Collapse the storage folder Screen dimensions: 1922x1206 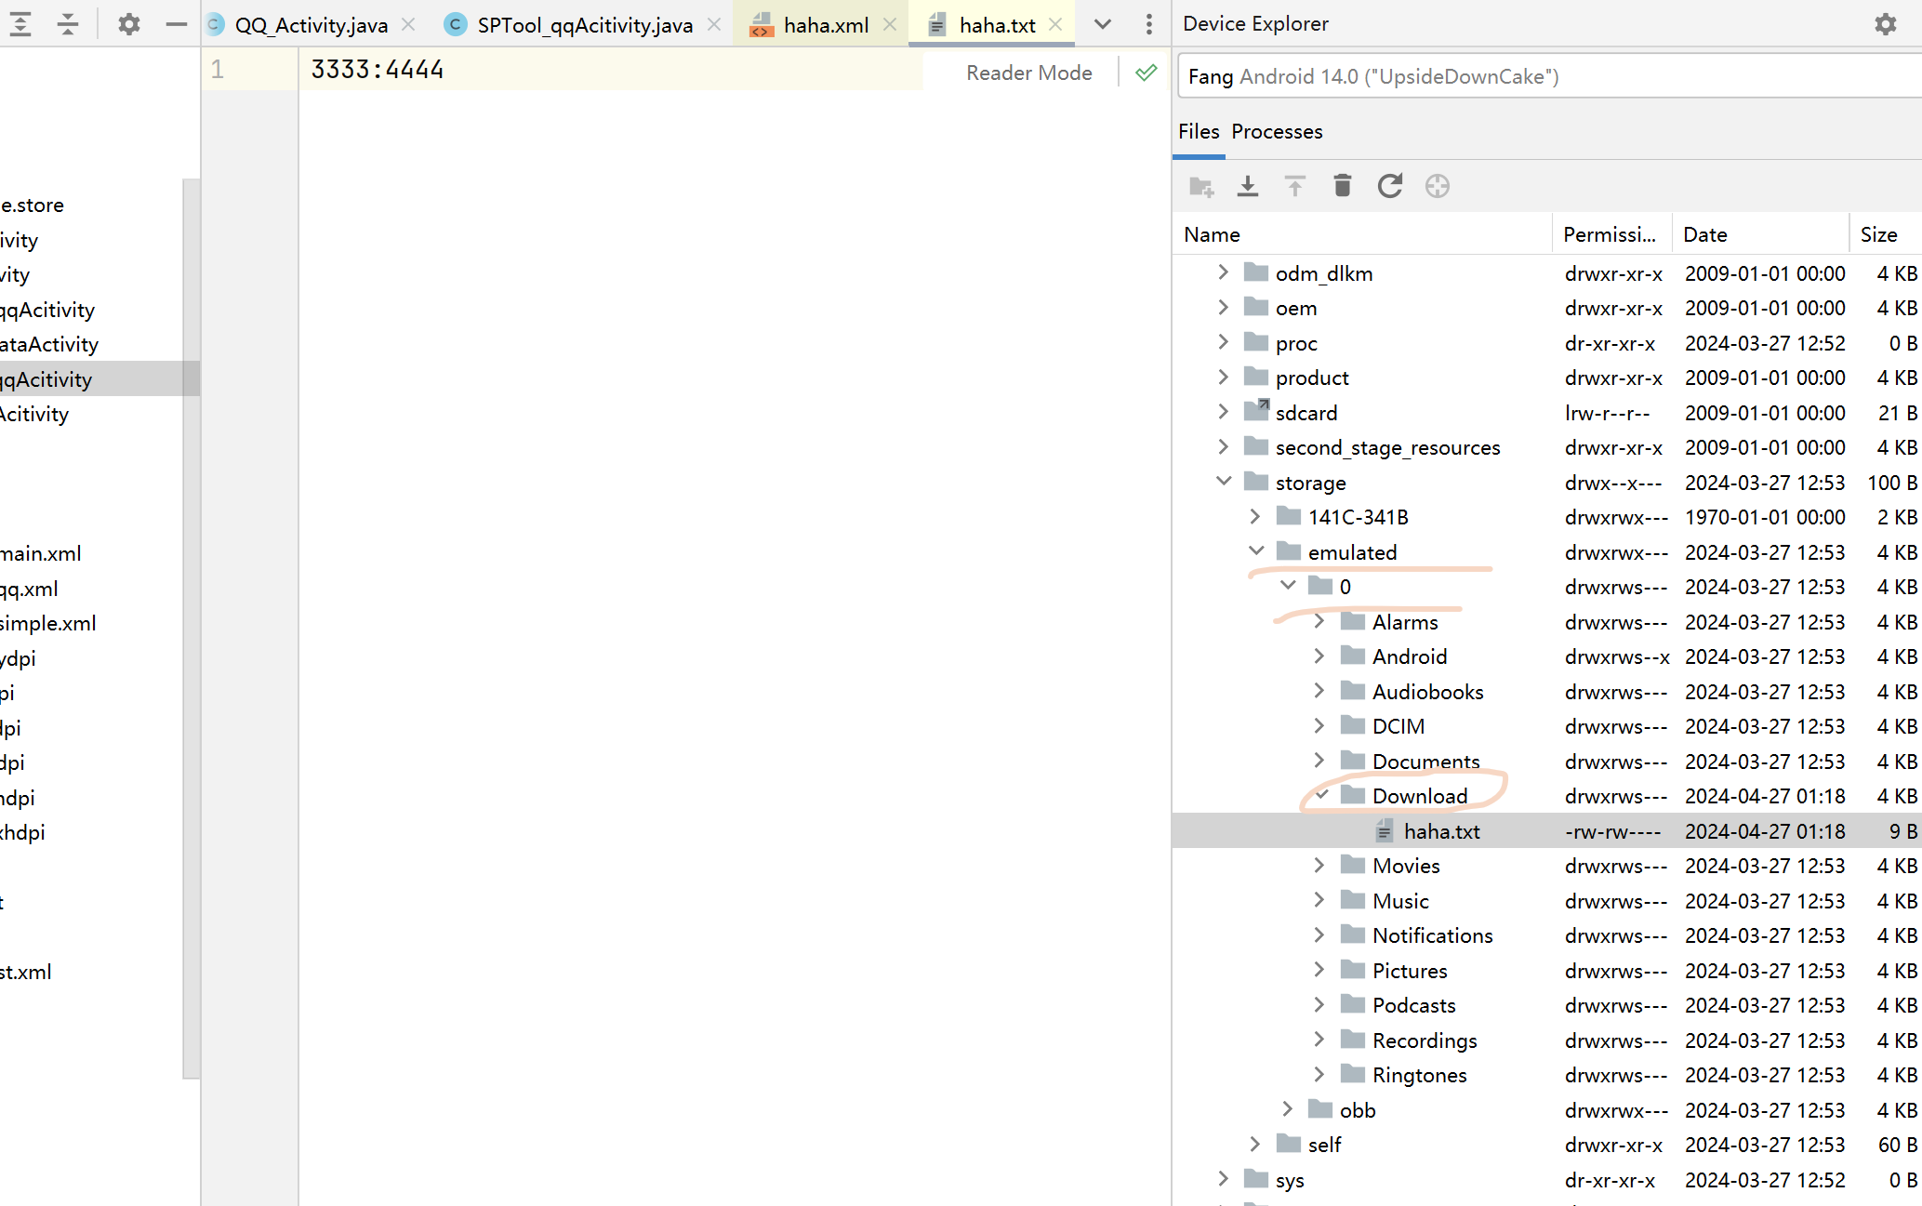(x=1223, y=482)
